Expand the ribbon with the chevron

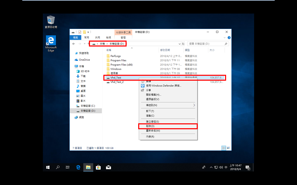[225, 38]
